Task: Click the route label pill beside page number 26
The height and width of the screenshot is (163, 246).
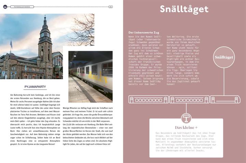Action: tap(22, 7)
